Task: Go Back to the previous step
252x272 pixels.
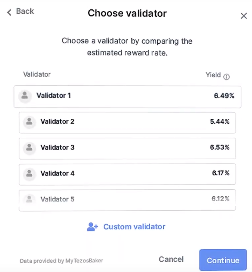Action: pyautogui.click(x=24, y=11)
